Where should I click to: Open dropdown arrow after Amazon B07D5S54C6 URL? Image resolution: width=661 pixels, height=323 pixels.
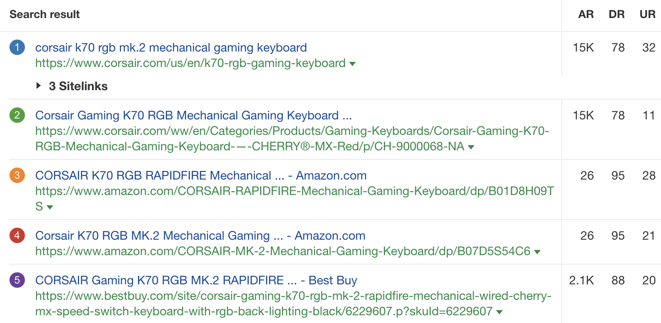tap(537, 252)
